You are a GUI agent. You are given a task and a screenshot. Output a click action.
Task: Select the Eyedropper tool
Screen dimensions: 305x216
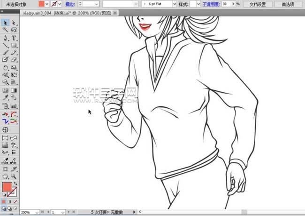pyautogui.click(x=5, y=97)
